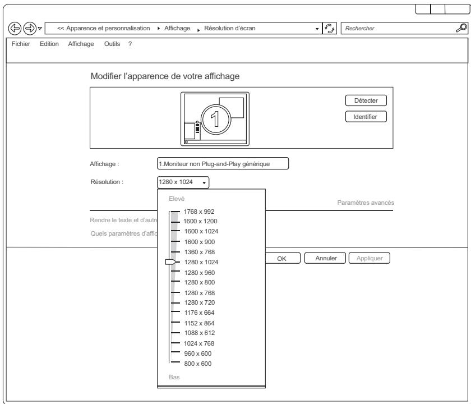
Task: Expand the address bar dropdown arrow
Action: [317, 29]
